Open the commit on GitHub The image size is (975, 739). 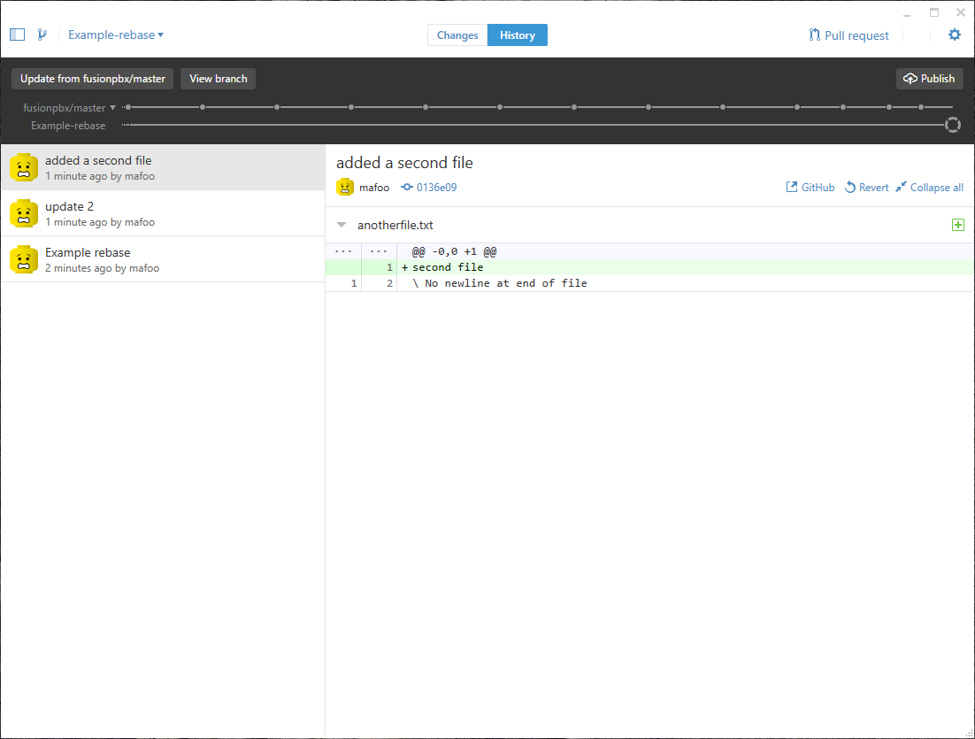pyautogui.click(x=810, y=188)
